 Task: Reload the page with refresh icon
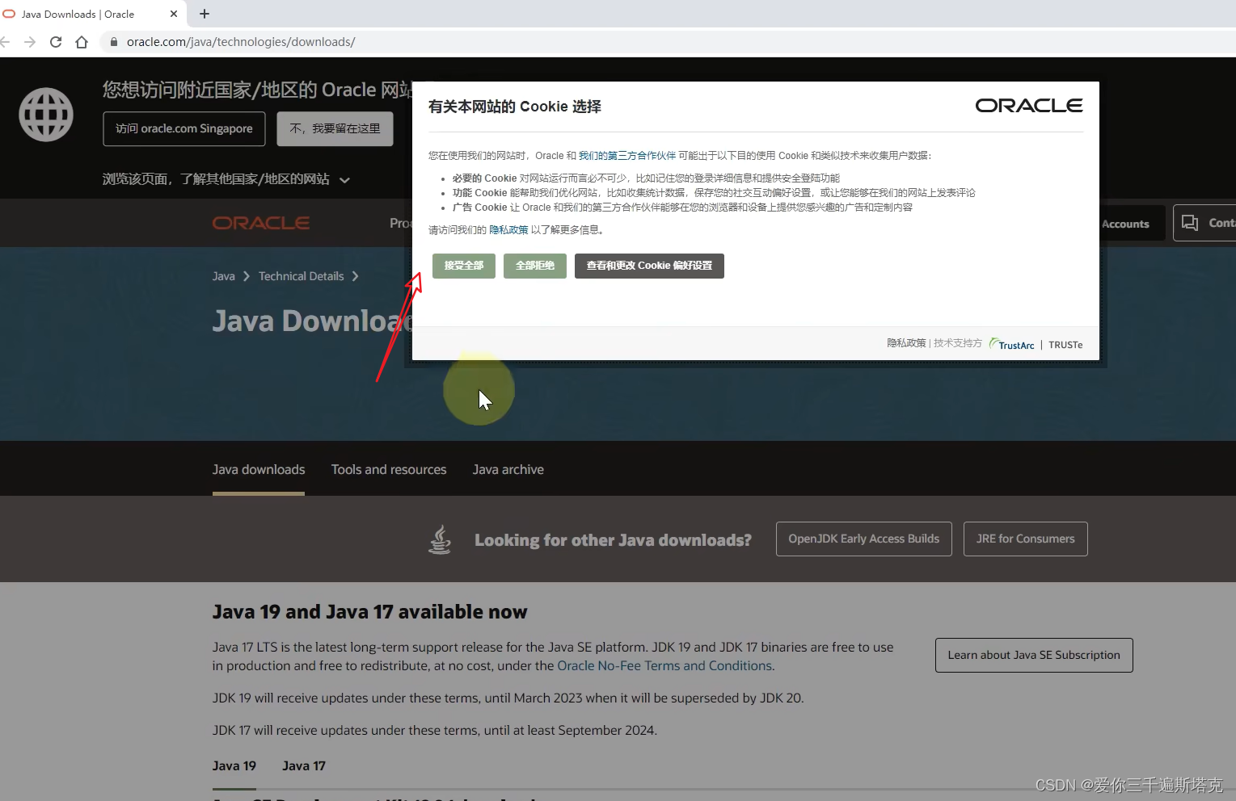56,42
